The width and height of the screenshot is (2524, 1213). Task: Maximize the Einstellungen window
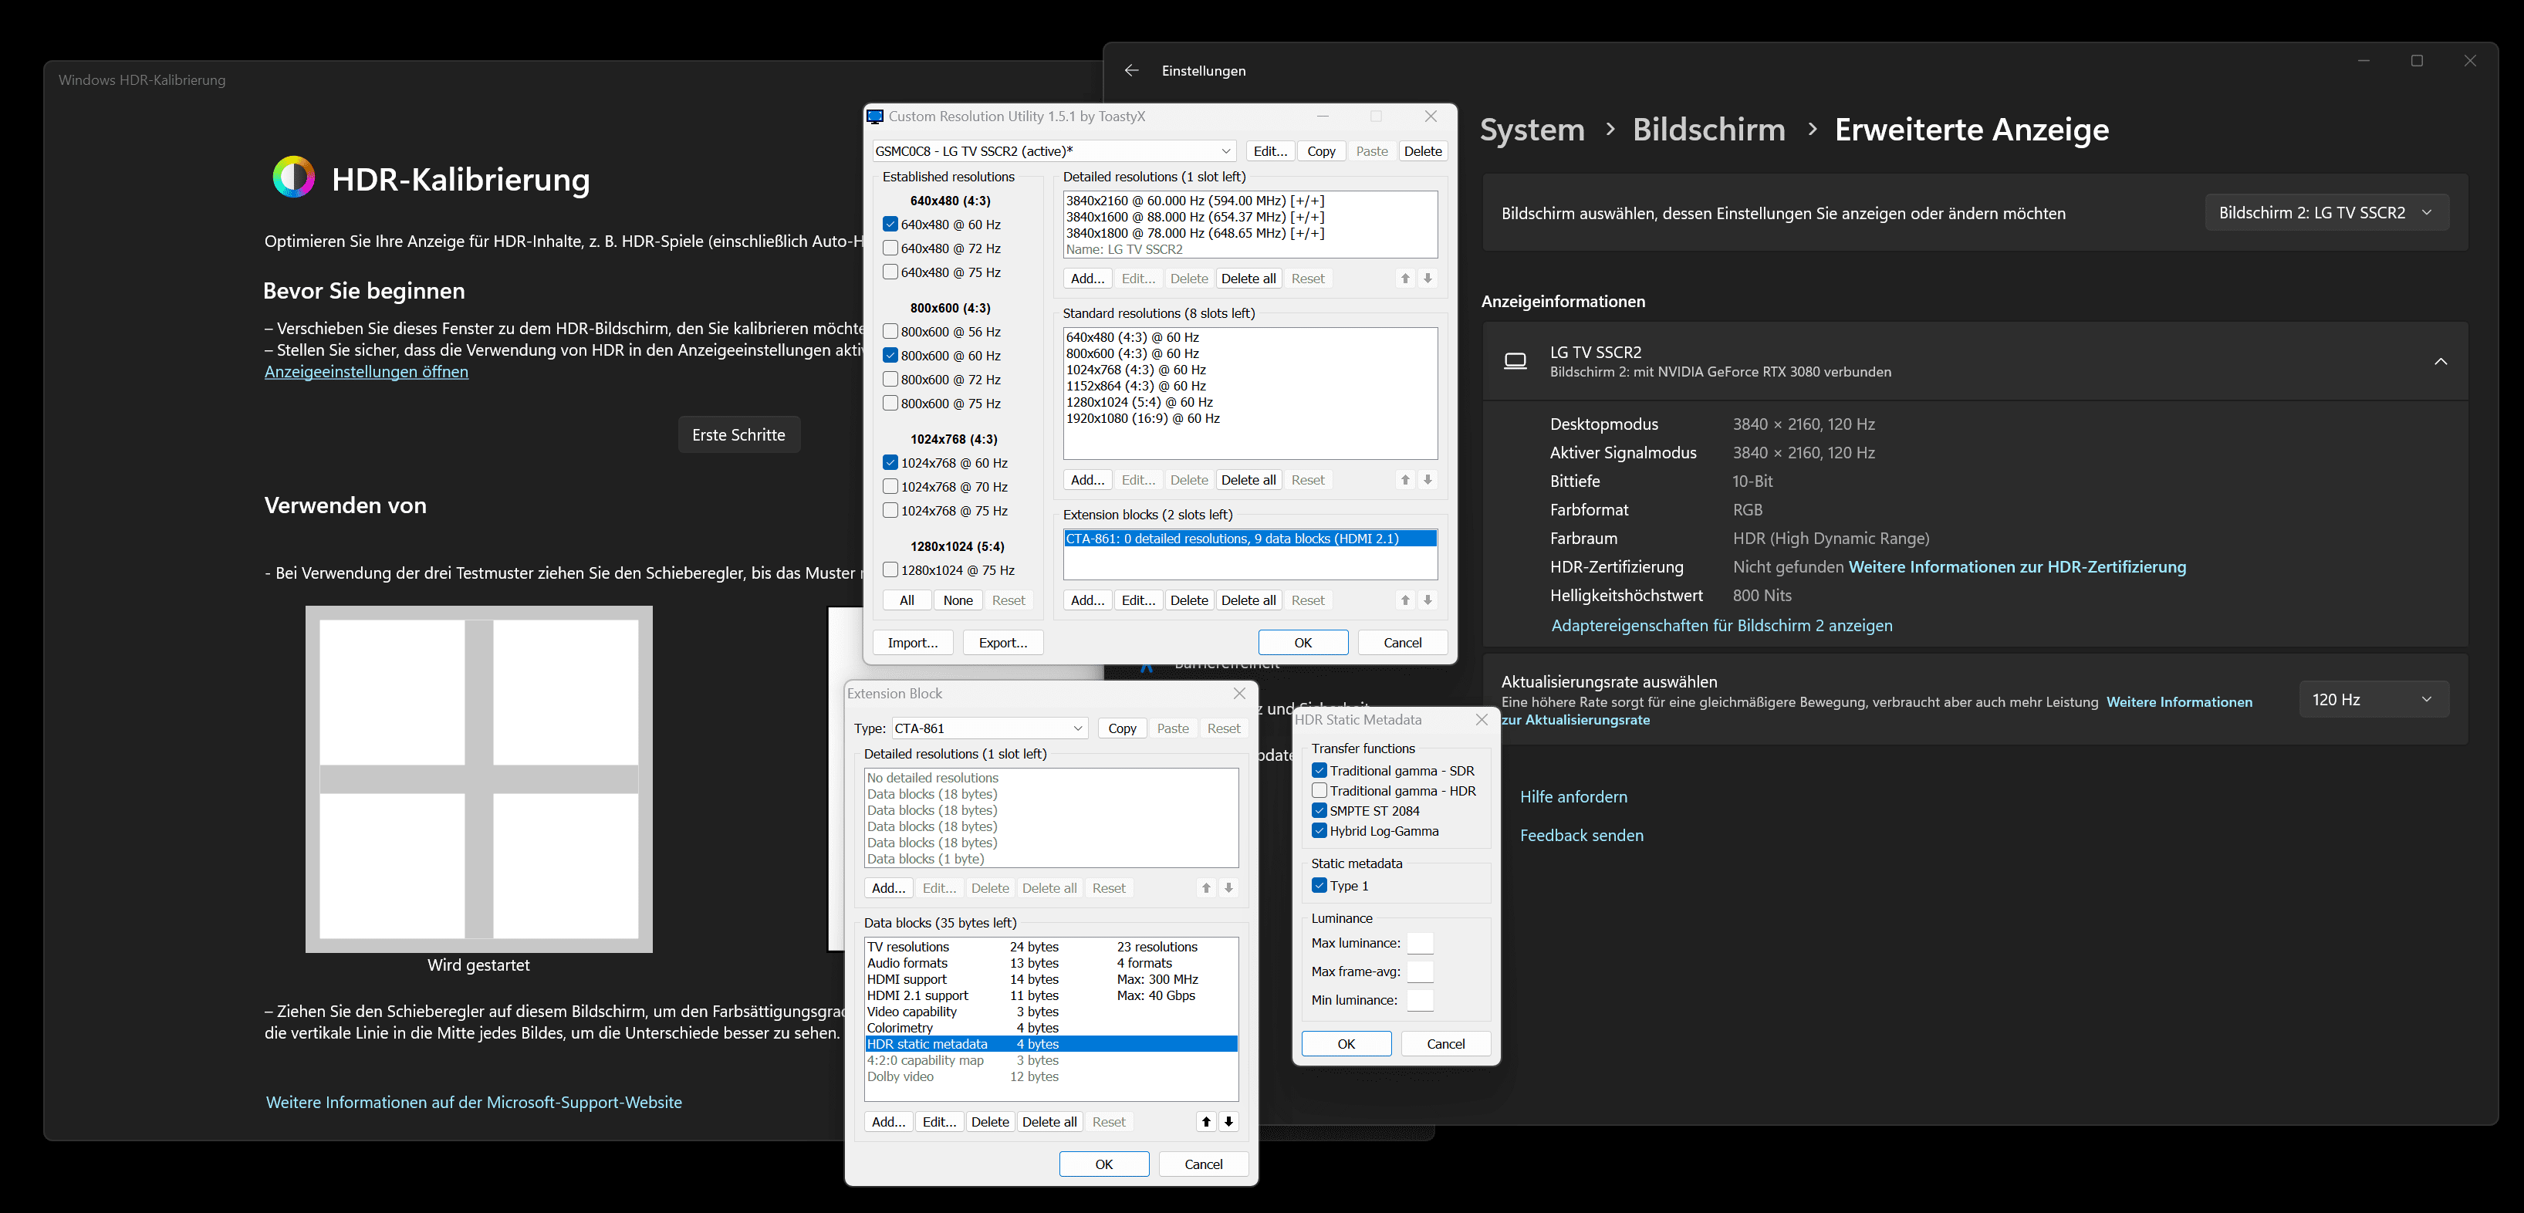tap(2418, 61)
